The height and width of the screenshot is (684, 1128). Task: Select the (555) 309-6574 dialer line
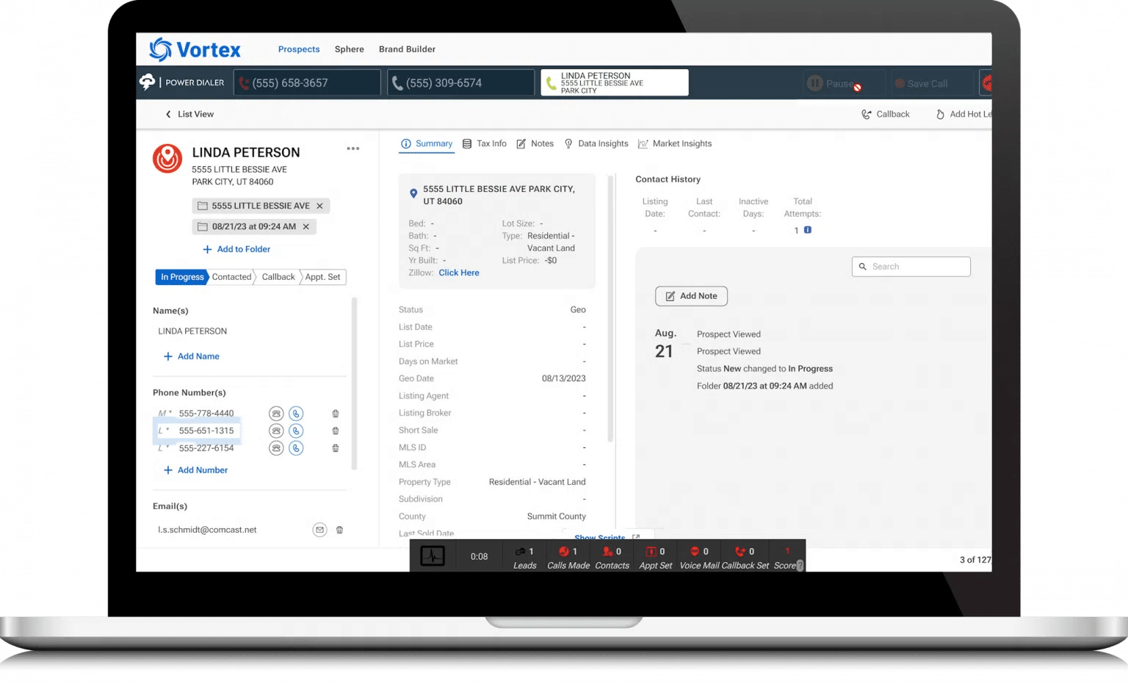[461, 83]
